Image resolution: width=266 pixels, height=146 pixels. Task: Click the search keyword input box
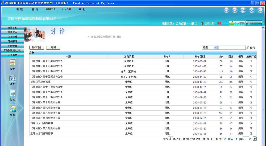coord(232,48)
